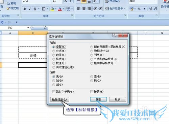The height and width of the screenshot is (124, 169).
Task: Click the Redo arrow in quick access toolbar
Action: [9, 22]
